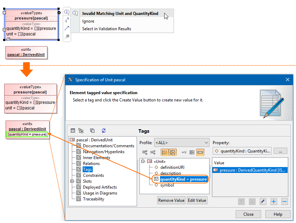
Task: Select the Constraints item in specification tree
Action: [x=93, y=175]
